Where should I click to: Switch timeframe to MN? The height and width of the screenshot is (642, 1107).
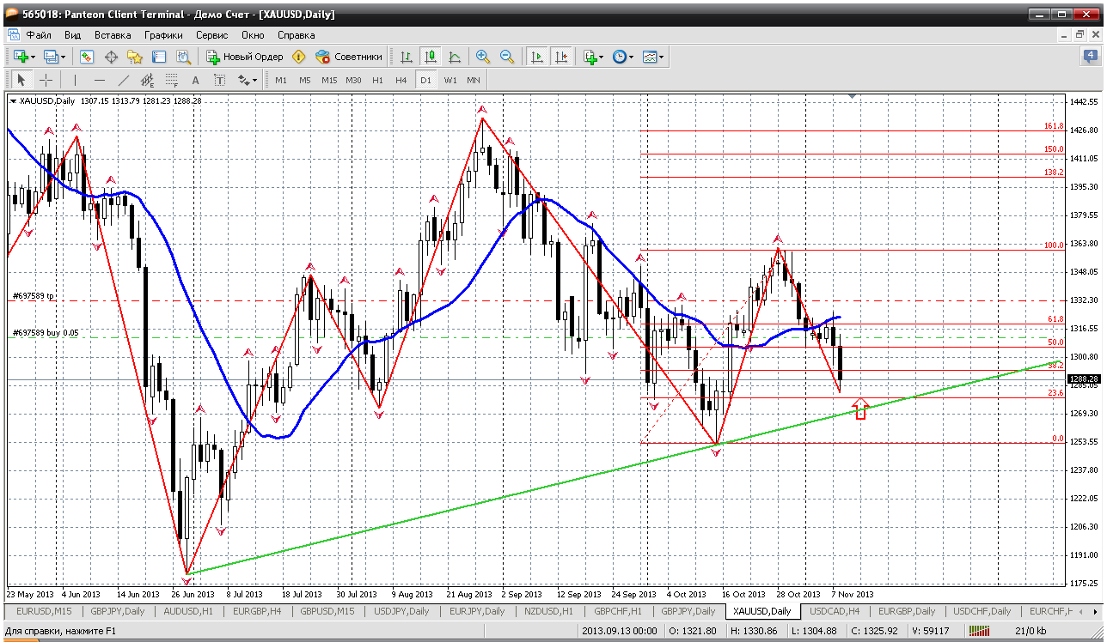[474, 80]
